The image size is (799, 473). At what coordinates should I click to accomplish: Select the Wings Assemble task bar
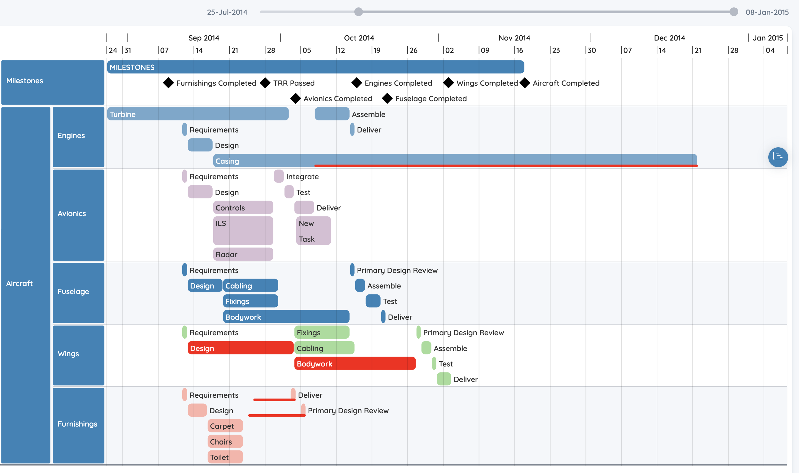click(426, 348)
